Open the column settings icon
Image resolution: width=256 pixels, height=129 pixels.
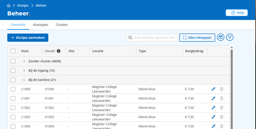click(x=221, y=38)
